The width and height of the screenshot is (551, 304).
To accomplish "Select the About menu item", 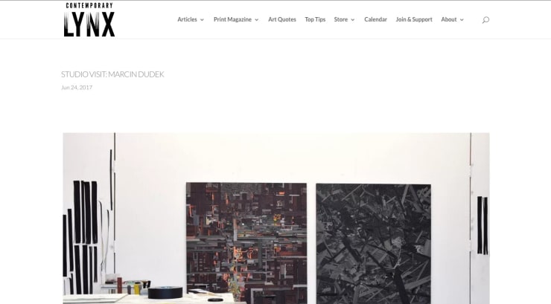I will click(x=449, y=19).
